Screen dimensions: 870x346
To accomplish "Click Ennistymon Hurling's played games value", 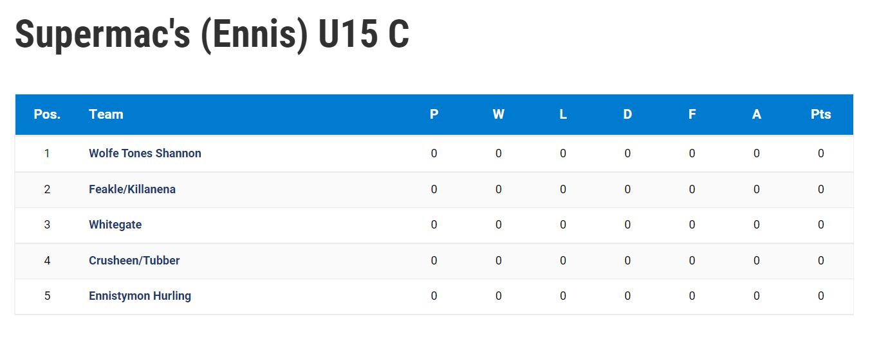I will tap(434, 296).
